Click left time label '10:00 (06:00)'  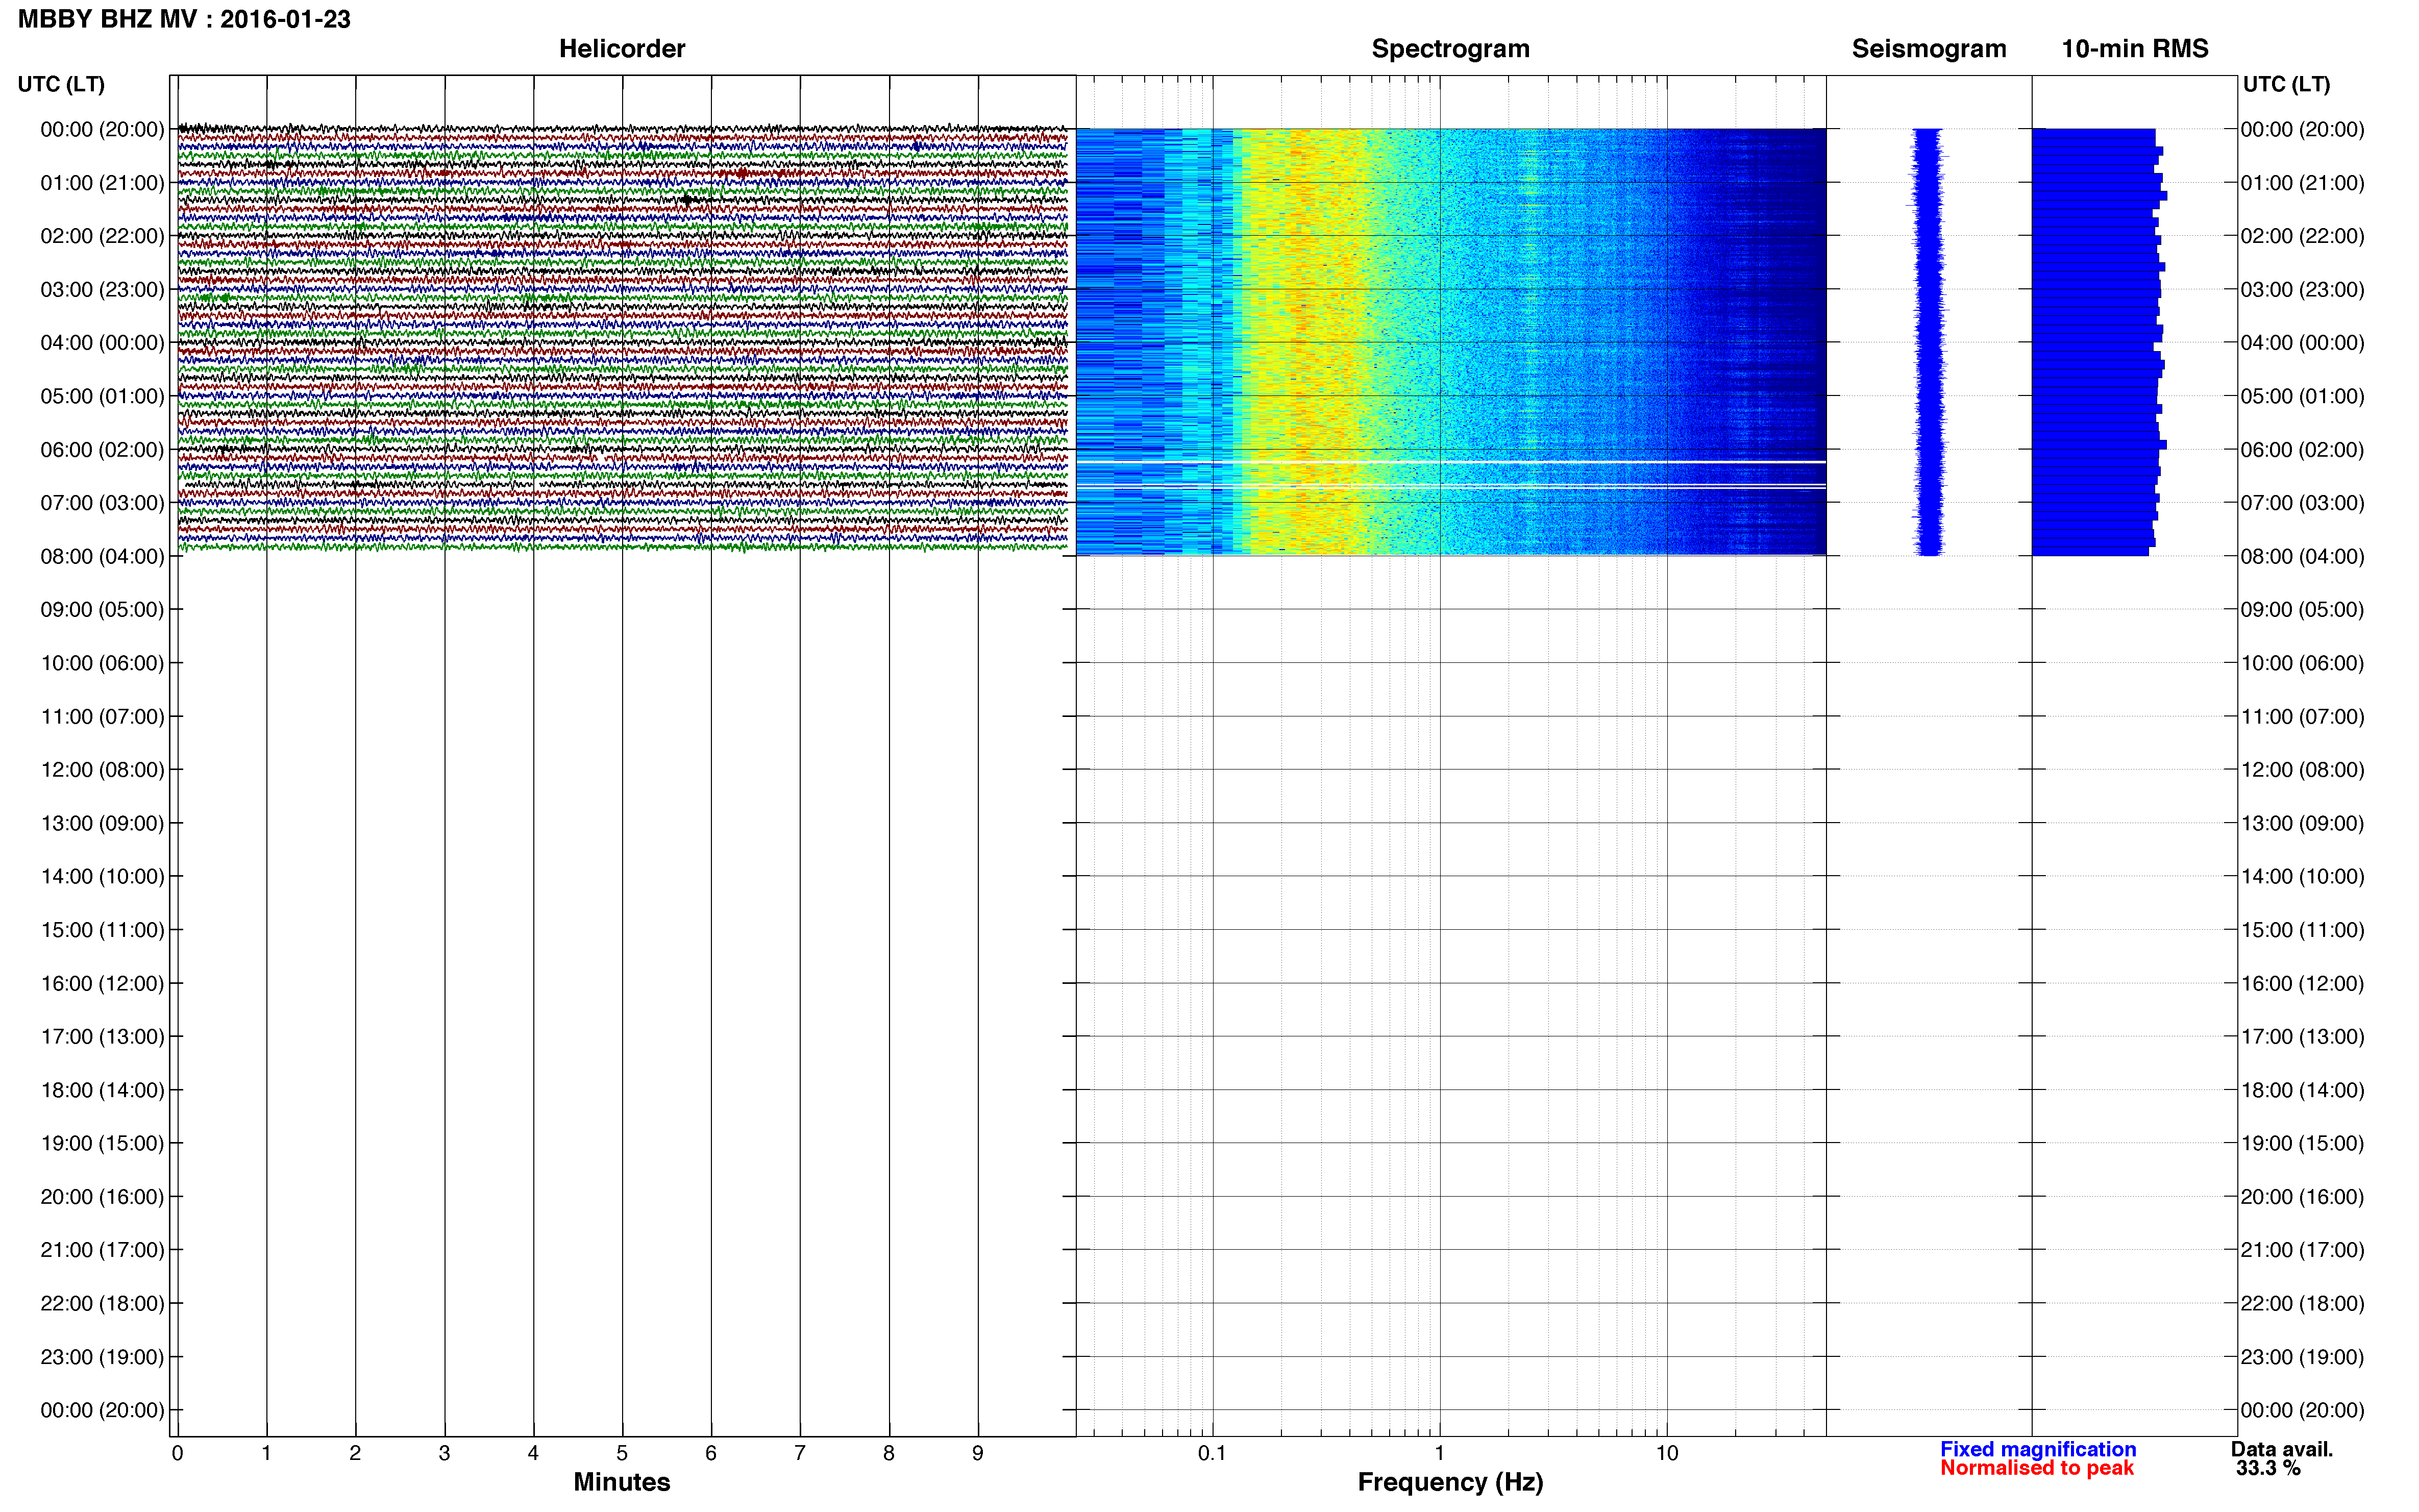102,663
